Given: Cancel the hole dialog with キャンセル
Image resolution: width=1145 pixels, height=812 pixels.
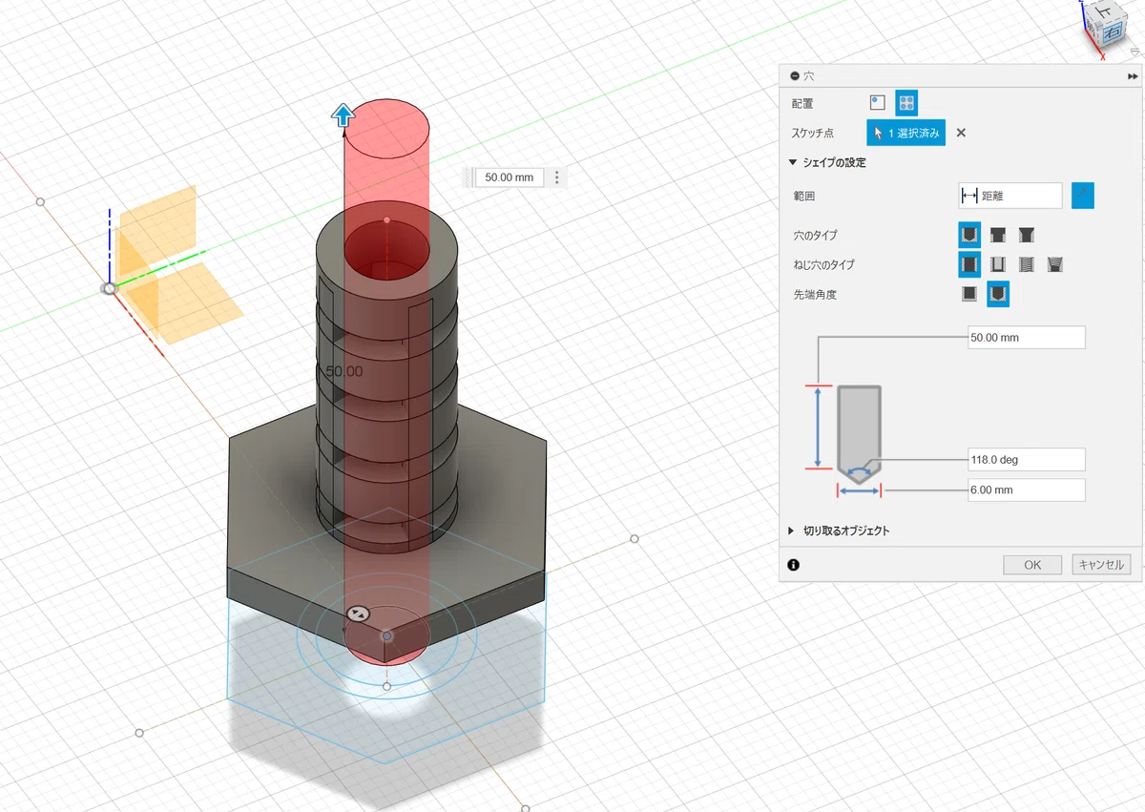Looking at the screenshot, I should (x=1102, y=565).
